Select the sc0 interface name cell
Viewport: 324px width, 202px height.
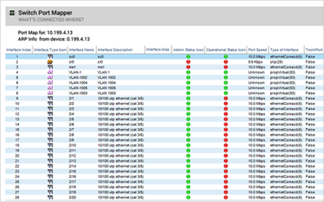point(72,57)
